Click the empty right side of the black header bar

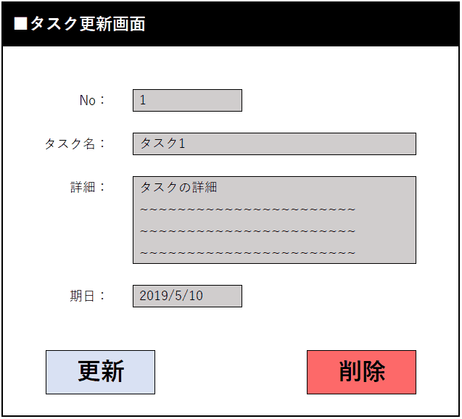pos(326,24)
